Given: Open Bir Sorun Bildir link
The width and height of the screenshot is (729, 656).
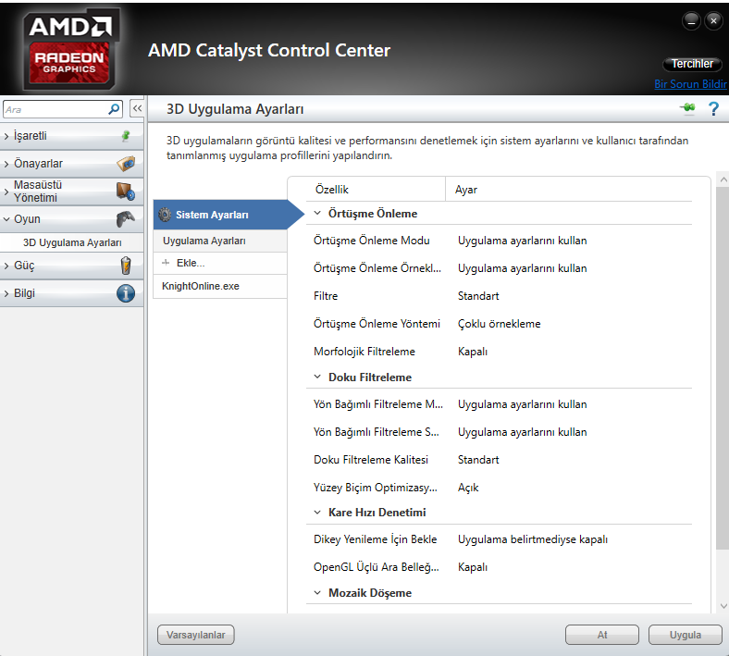Looking at the screenshot, I should click(x=690, y=84).
